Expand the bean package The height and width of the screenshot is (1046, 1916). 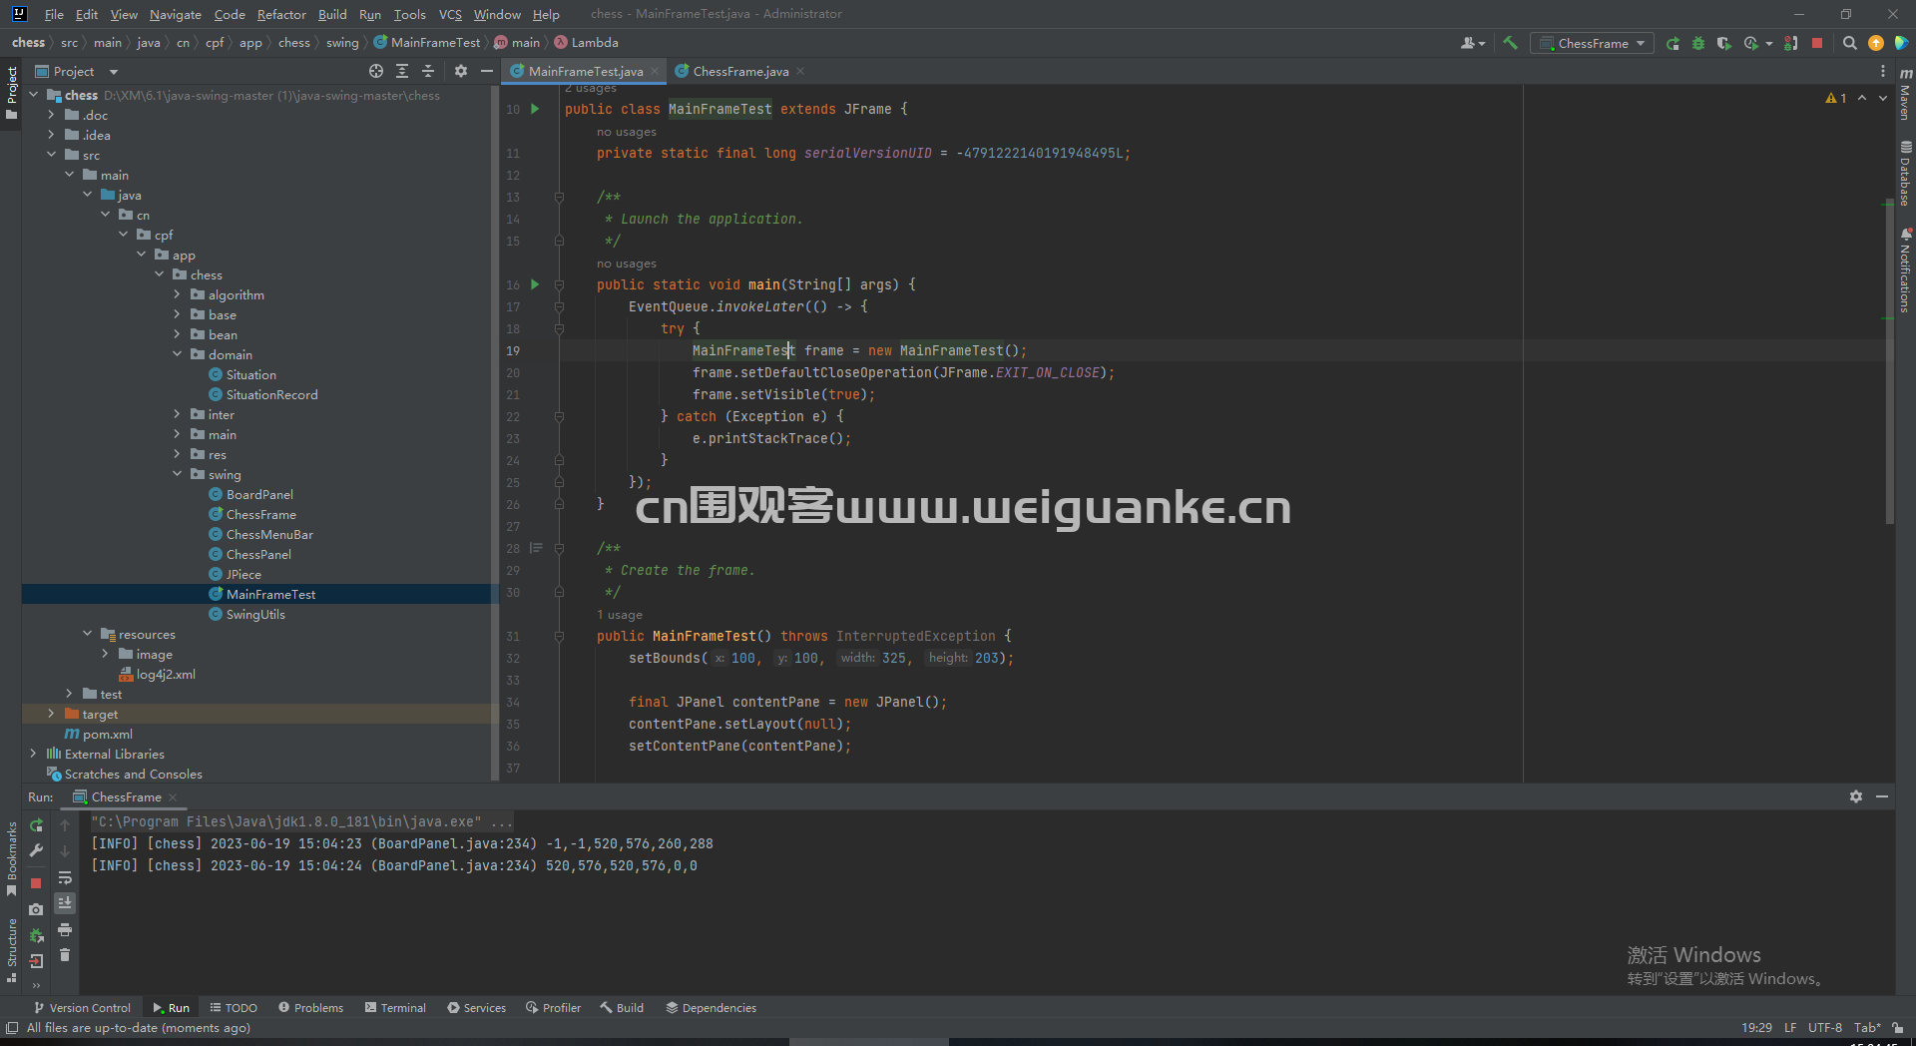point(178,334)
